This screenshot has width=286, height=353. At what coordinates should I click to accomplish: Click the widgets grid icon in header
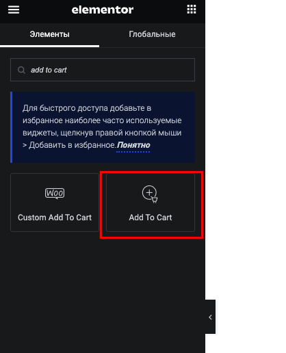tap(192, 10)
